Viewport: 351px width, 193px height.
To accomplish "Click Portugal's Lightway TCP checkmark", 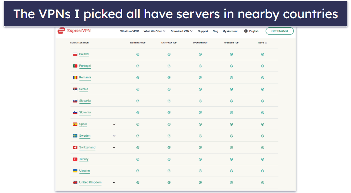I will point(169,66).
